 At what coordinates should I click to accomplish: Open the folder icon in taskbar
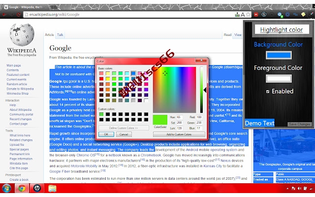point(52,188)
